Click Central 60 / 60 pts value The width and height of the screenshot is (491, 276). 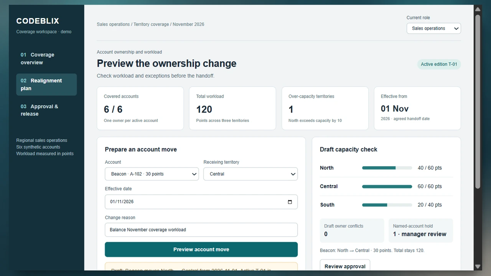(x=430, y=187)
